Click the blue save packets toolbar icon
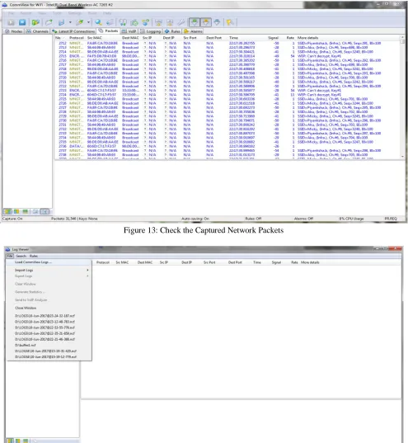Image resolution: width=408 pixels, height=443 pixels. (x=61, y=22)
